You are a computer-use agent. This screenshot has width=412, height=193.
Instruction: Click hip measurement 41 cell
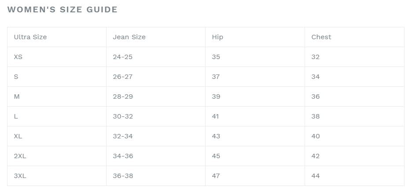pyautogui.click(x=215, y=116)
